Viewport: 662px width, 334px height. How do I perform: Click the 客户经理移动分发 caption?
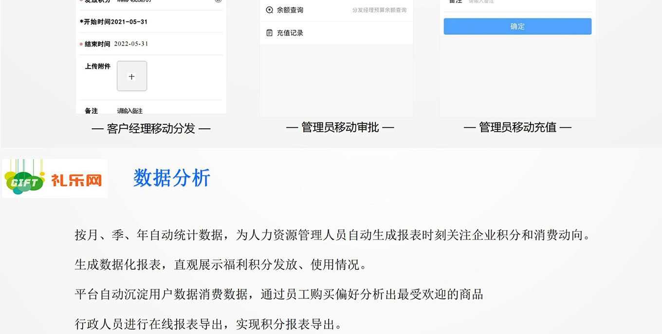click(151, 128)
